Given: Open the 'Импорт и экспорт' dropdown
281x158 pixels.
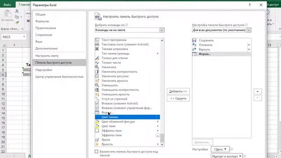Looking at the screenshot, I should [x=227, y=156].
